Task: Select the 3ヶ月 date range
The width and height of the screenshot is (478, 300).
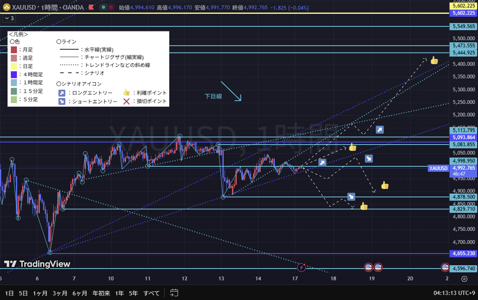Action: [x=60, y=293]
